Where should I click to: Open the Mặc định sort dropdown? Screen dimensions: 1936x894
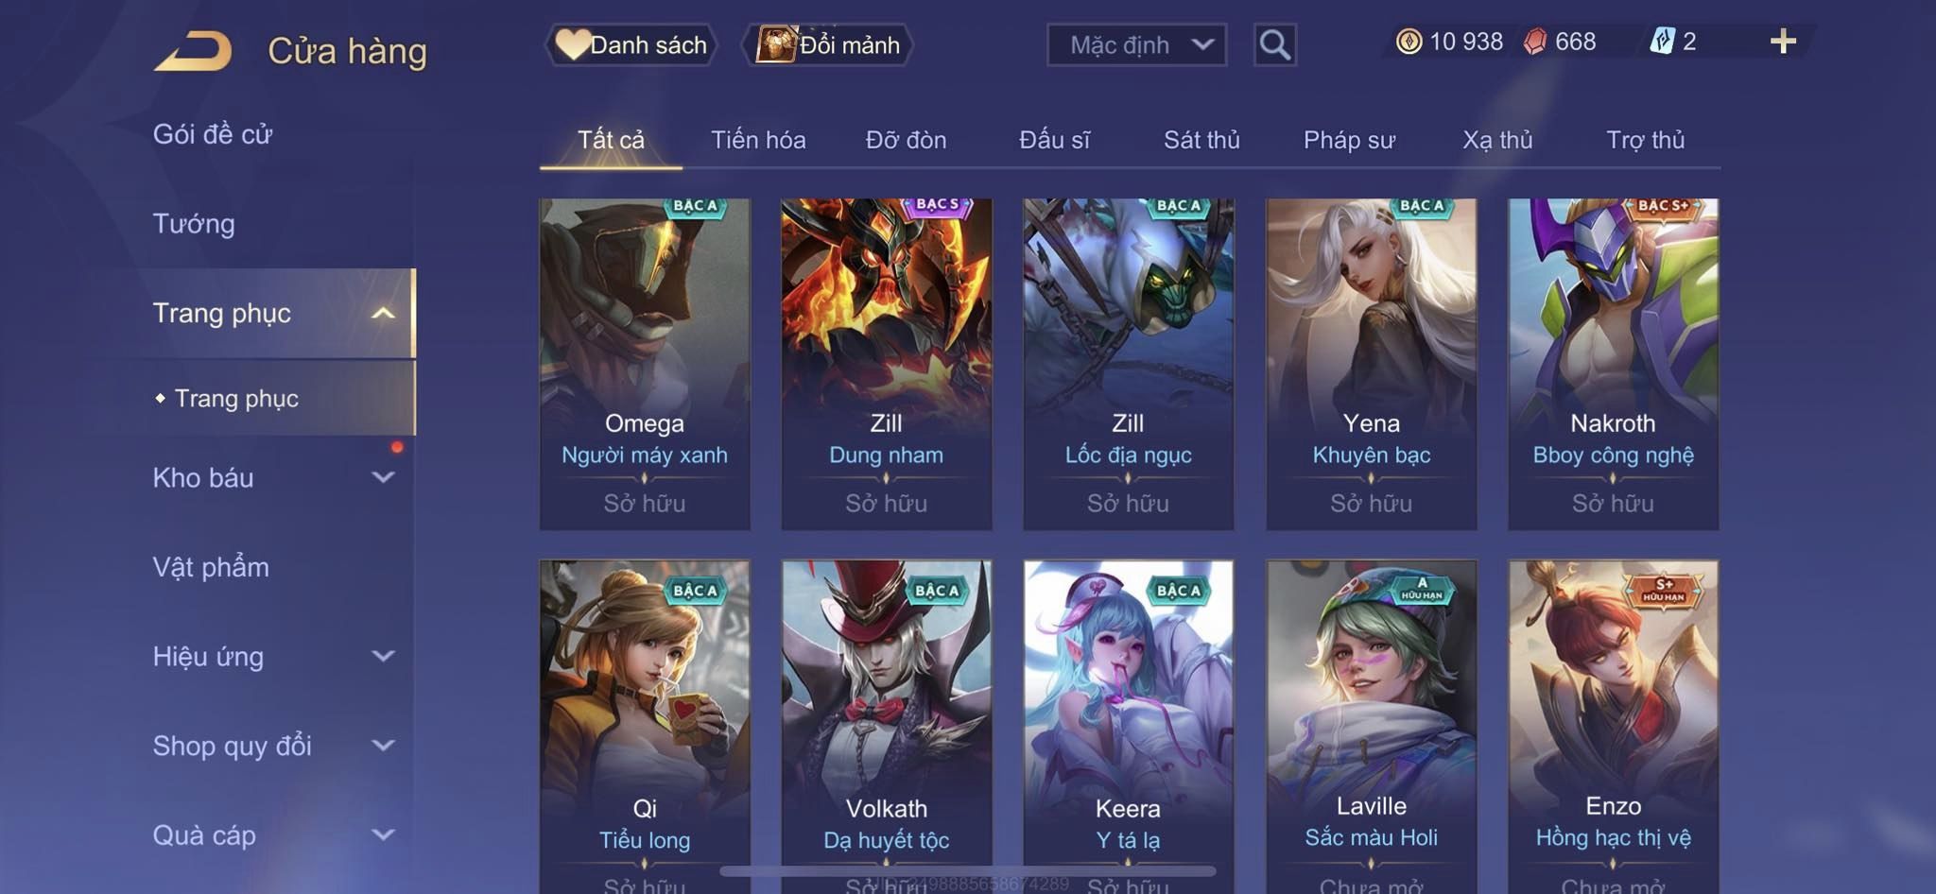[1136, 44]
